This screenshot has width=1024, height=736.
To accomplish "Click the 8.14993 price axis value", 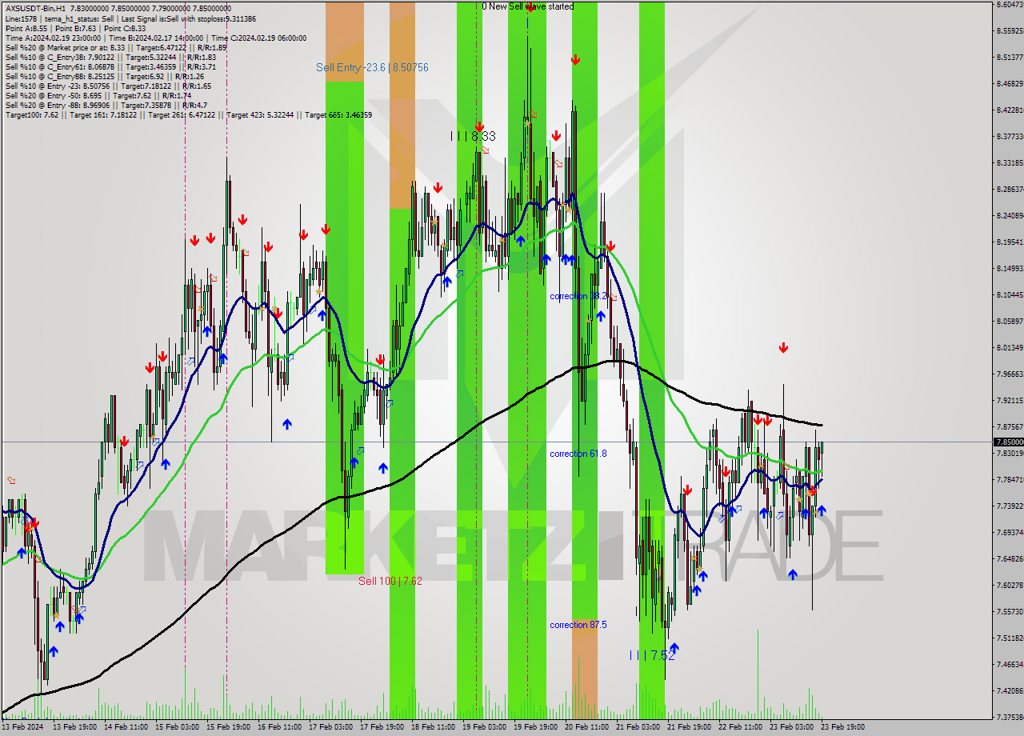I will [x=1010, y=268].
